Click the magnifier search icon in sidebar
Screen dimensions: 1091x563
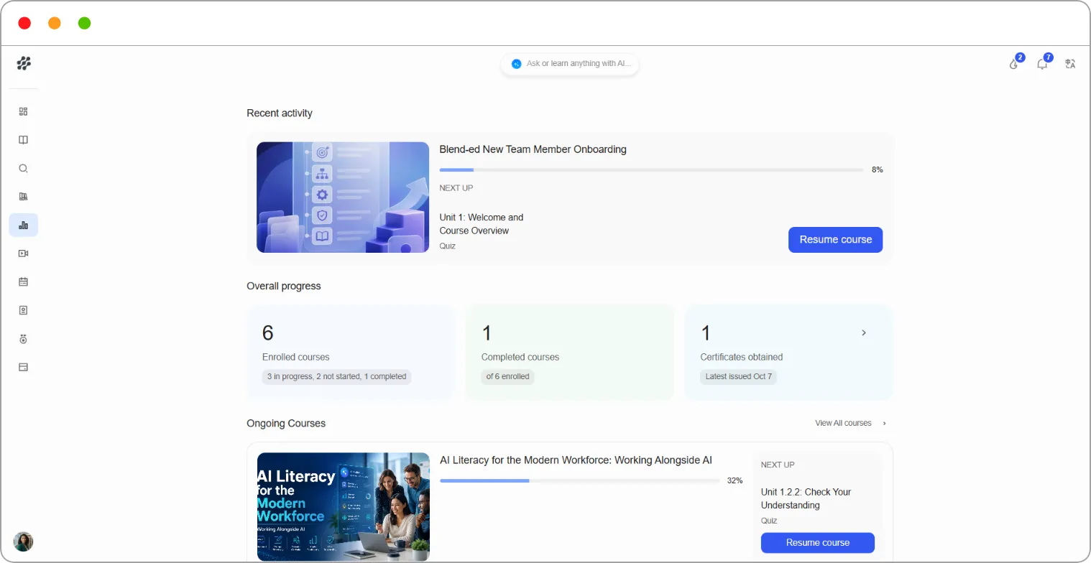(23, 169)
